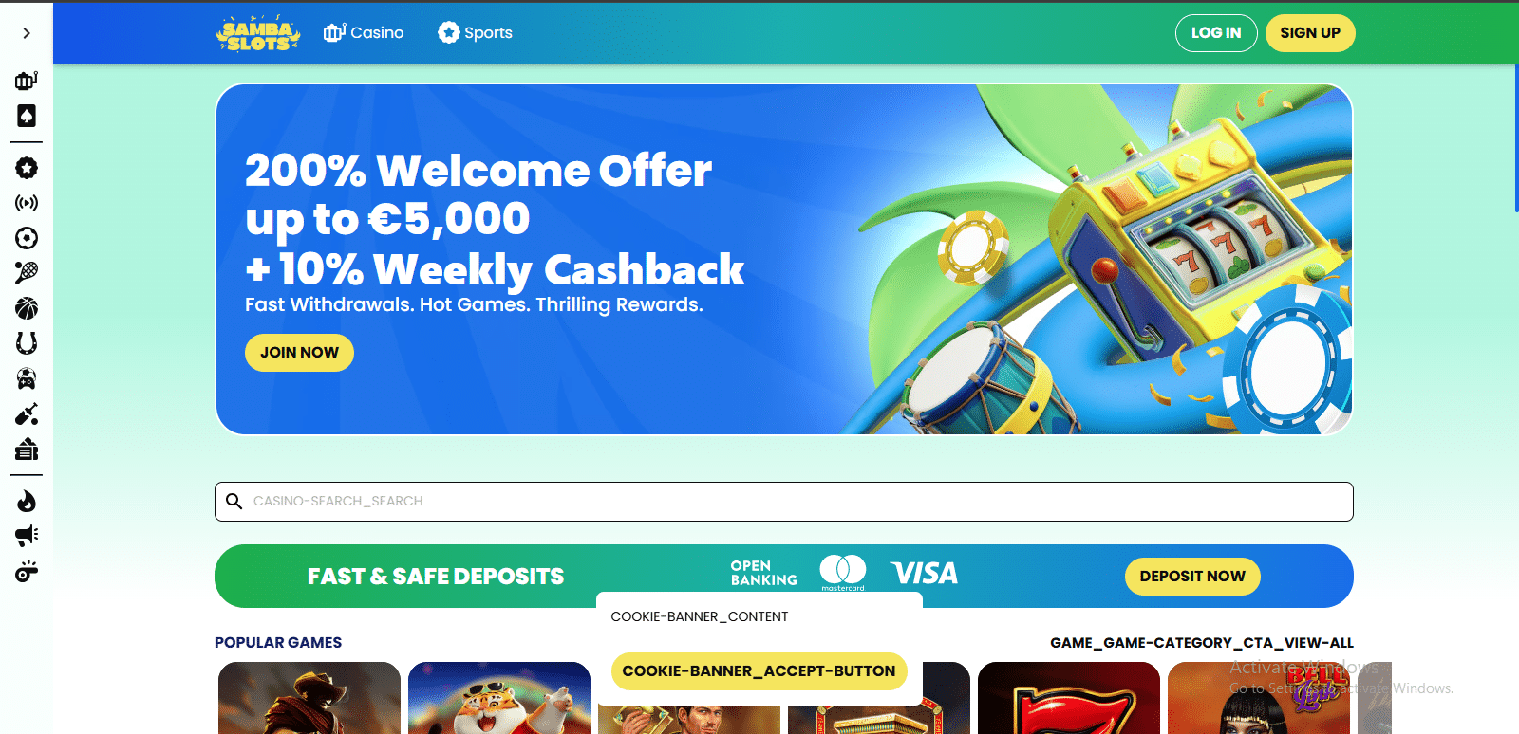The height and width of the screenshot is (734, 1519).
Task: Choose the basketball icon in sidebar
Action: (x=27, y=308)
